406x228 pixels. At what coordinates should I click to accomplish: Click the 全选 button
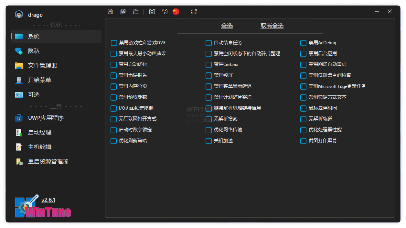coord(227,26)
